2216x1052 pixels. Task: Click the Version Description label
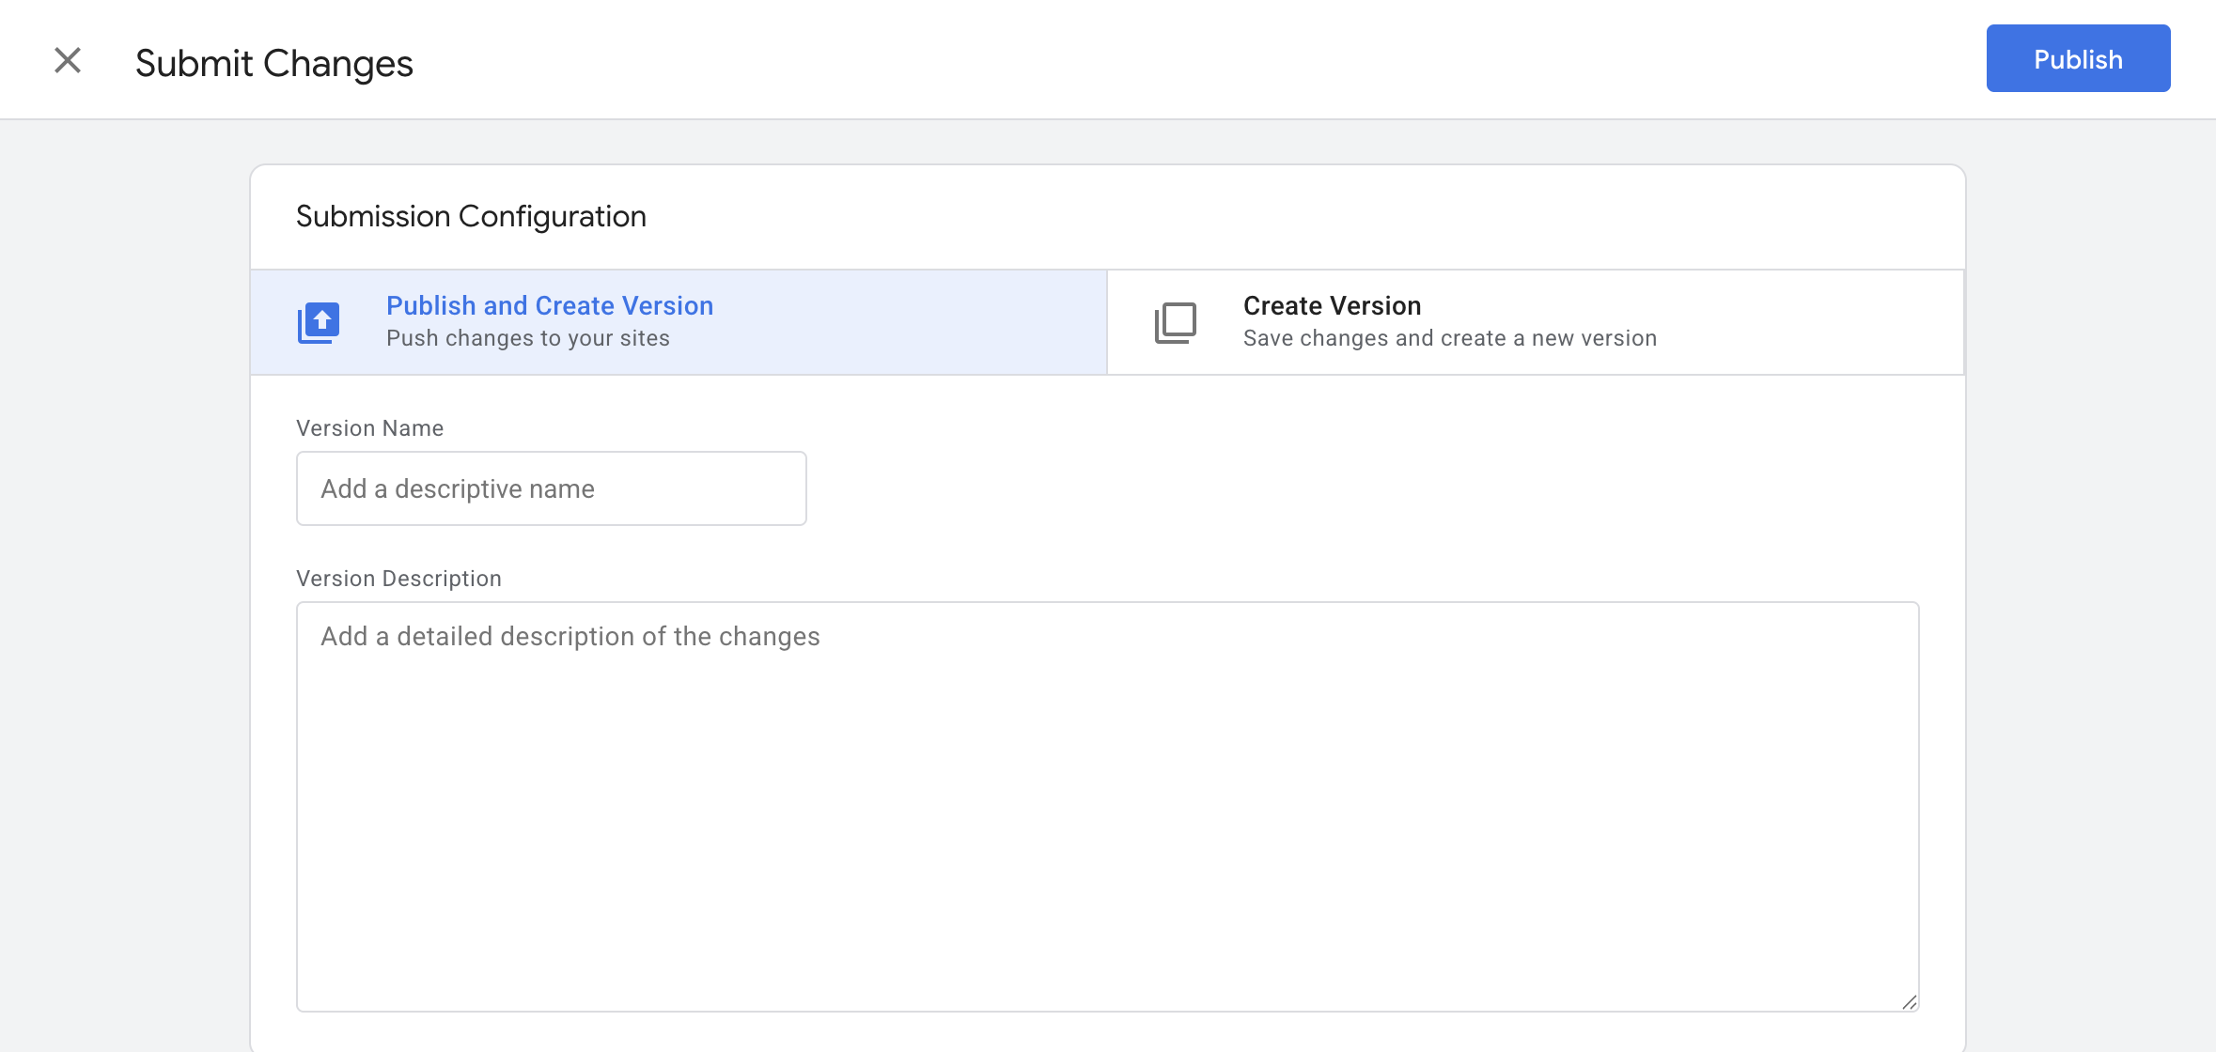tap(398, 579)
